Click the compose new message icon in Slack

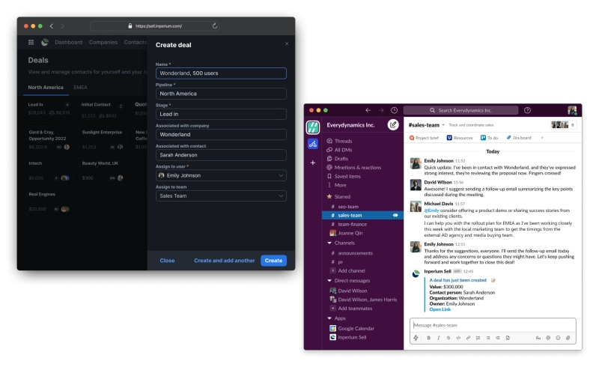392,124
